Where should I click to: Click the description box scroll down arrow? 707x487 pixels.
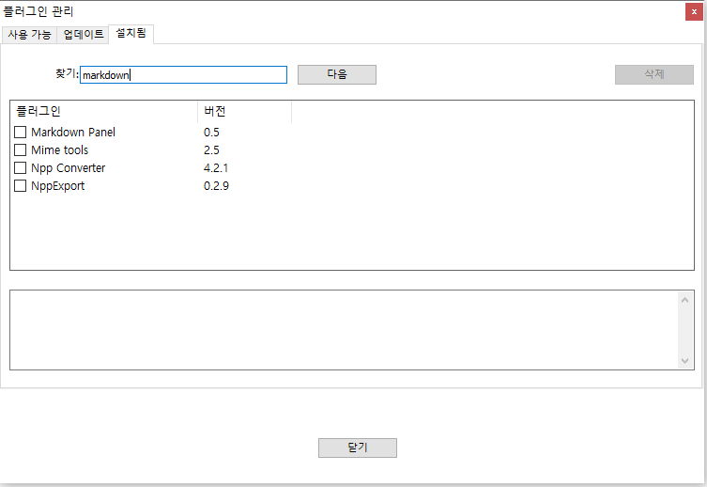(684, 361)
